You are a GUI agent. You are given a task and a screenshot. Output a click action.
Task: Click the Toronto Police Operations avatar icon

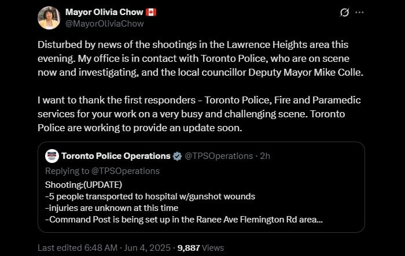[52, 156]
